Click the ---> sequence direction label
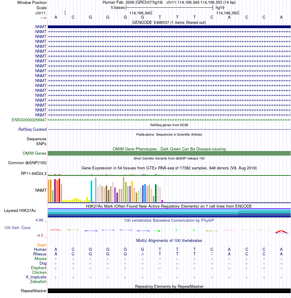Image resolution: width=291 pixels, height=298 pixels. (x=43, y=18)
